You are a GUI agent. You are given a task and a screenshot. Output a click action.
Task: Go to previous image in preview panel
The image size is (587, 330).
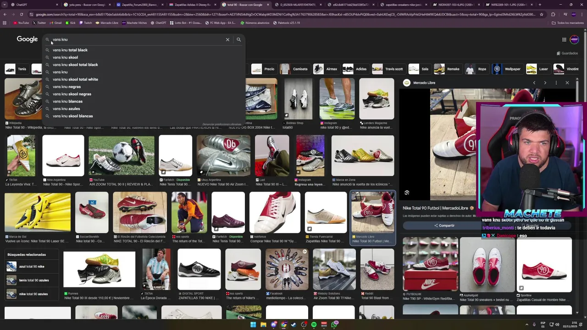pos(534,83)
